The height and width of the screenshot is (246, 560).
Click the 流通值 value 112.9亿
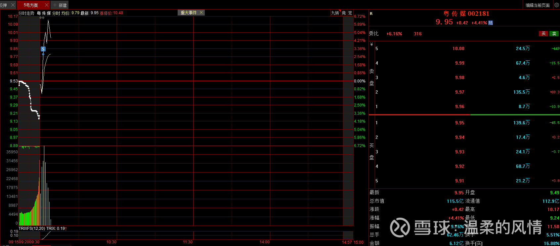pyautogui.click(x=551, y=201)
